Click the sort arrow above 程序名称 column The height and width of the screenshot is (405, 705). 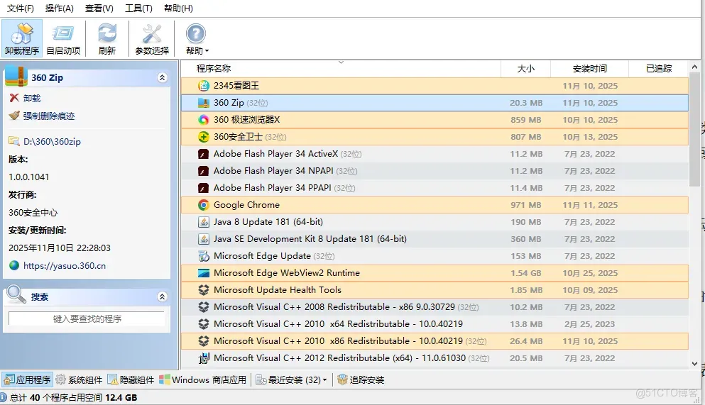point(341,62)
